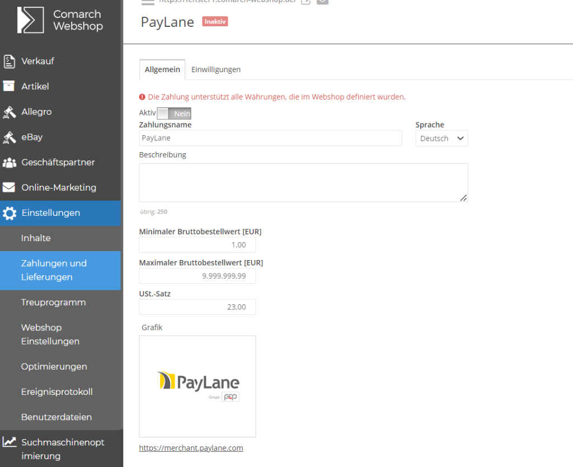The image size is (573, 467).
Task: Open the Sprache dropdown set to Deutsch
Action: (442, 138)
